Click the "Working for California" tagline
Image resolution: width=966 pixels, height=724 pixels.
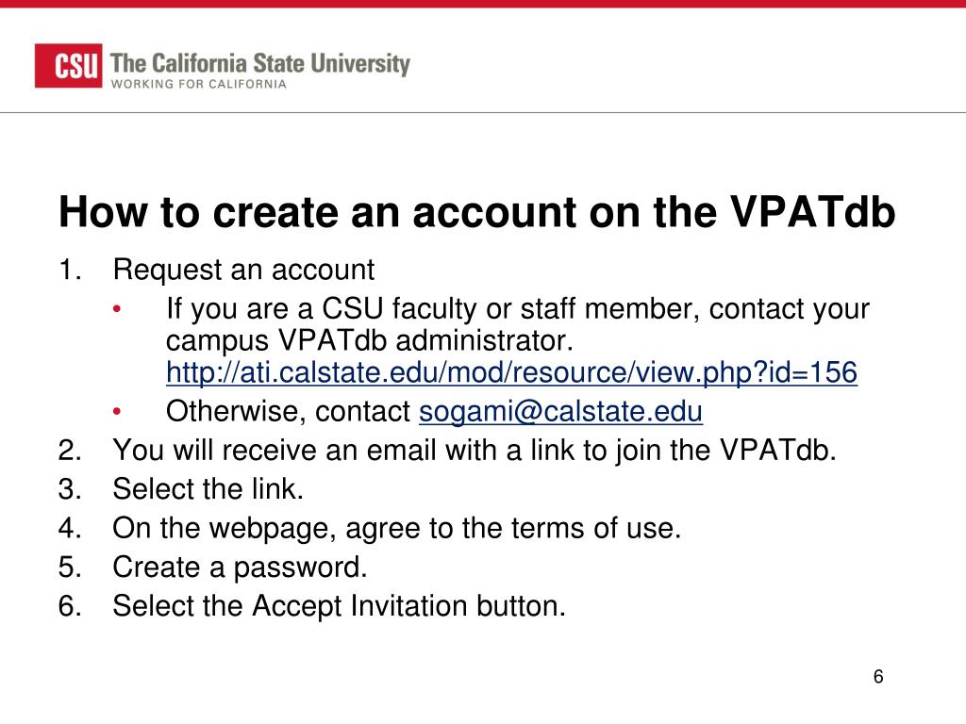pos(199,84)
